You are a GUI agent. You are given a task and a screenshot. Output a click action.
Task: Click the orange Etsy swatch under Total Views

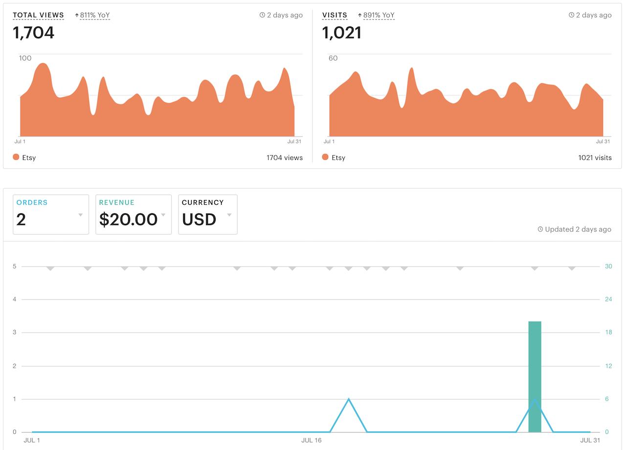16,157
